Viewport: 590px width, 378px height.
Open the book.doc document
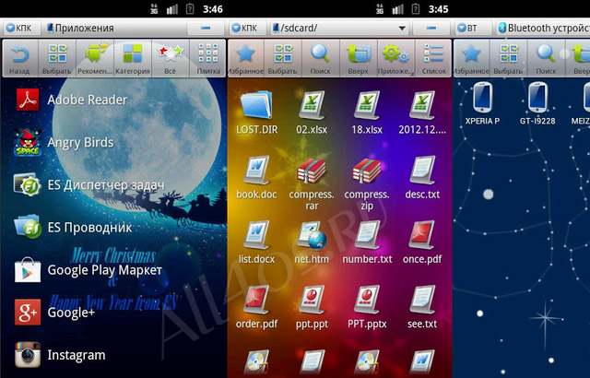pyautogui.click(x=256, y=177)
